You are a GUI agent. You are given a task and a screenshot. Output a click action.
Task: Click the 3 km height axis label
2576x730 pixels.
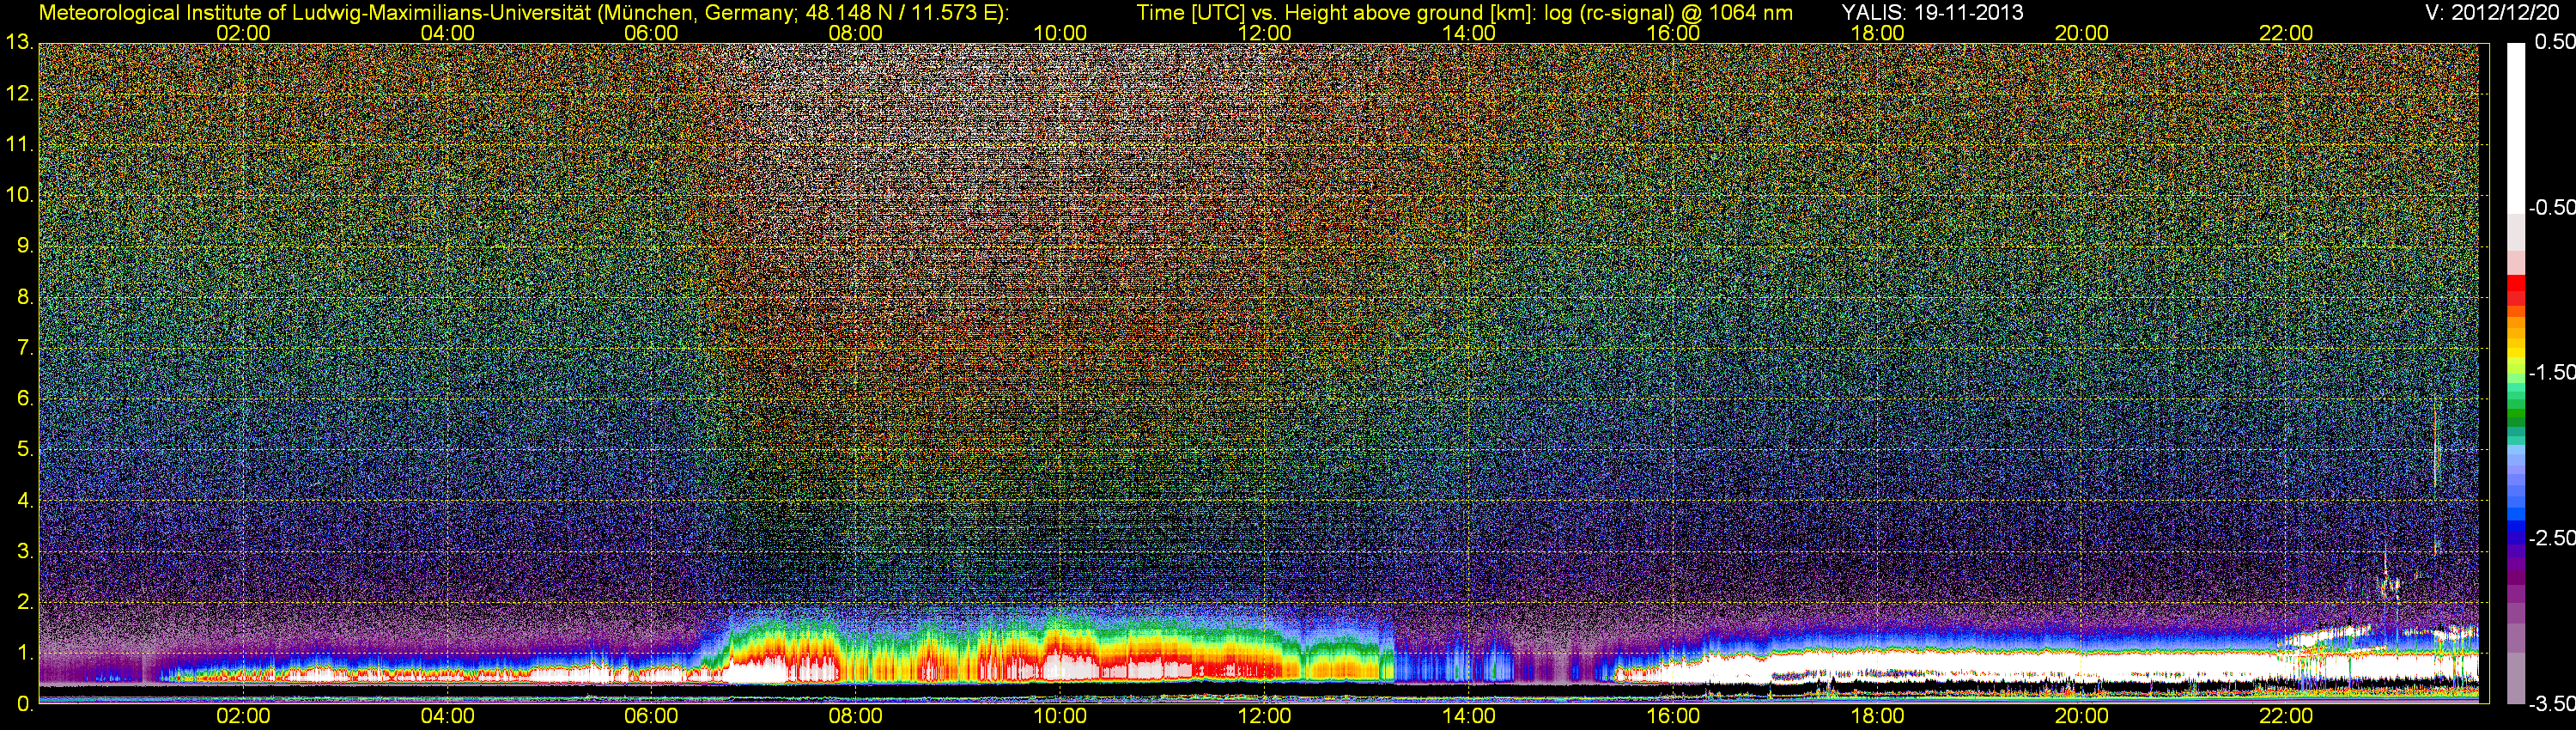point(25,552)
